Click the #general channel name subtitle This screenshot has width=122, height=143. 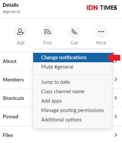click(11, 12)
